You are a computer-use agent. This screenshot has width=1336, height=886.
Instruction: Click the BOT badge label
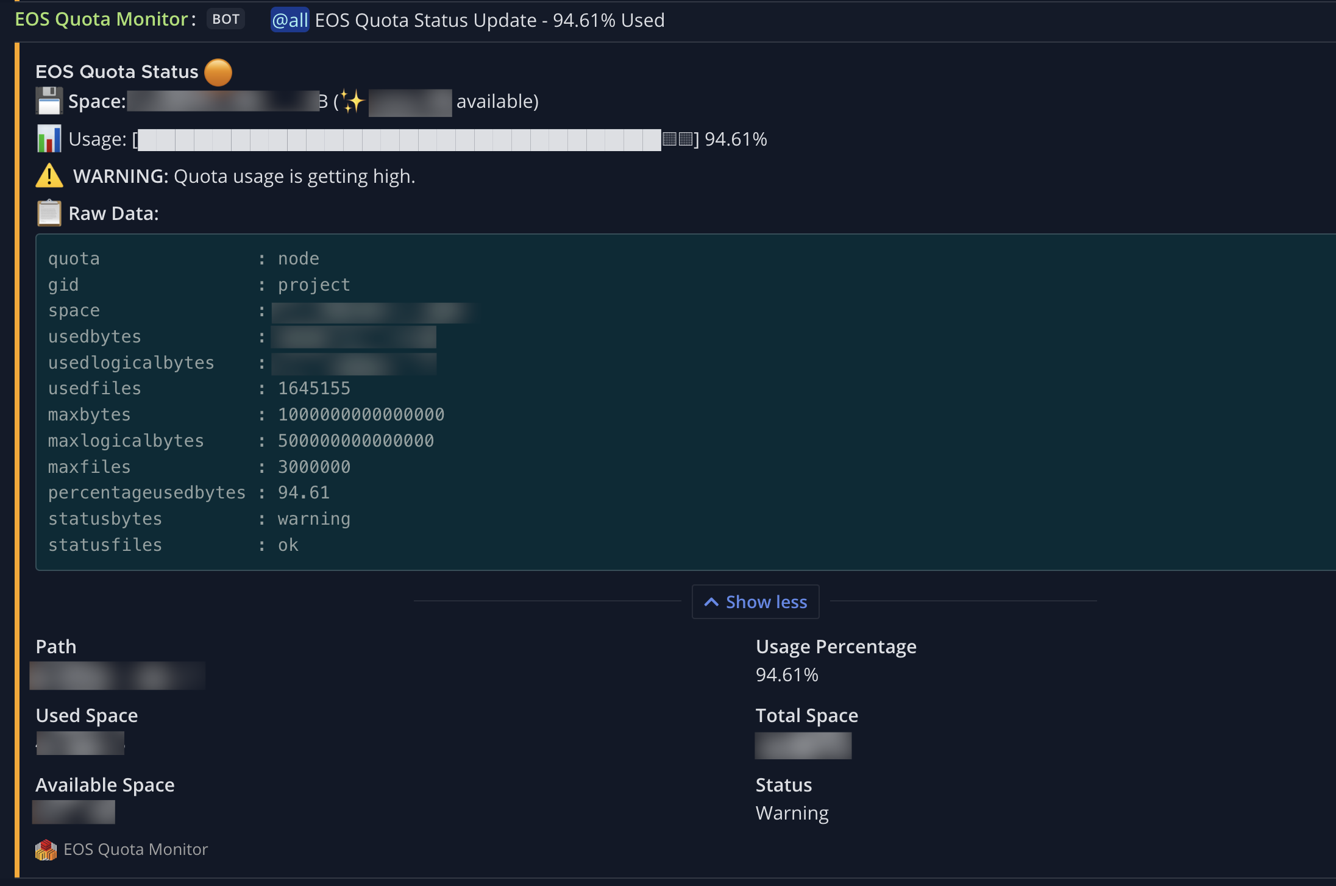pyautogui.click(x=226, y=19)
